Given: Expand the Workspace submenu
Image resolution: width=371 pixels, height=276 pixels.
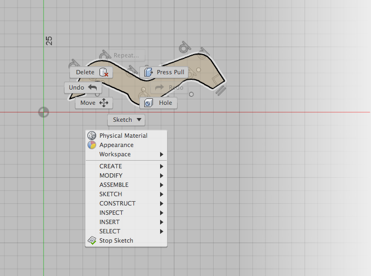Looking at the screenshot, I should [x=126, y=154].
